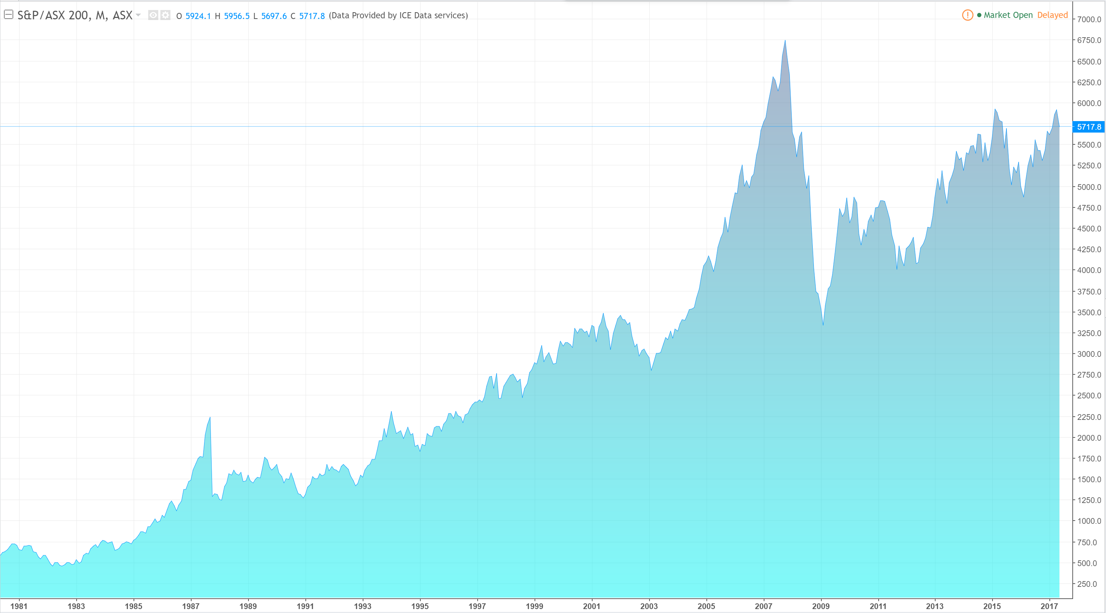Click the blue 5717.8 current price tag
The height and width of the screenshot is (613, 1106).
click(x=1089, y=127)
